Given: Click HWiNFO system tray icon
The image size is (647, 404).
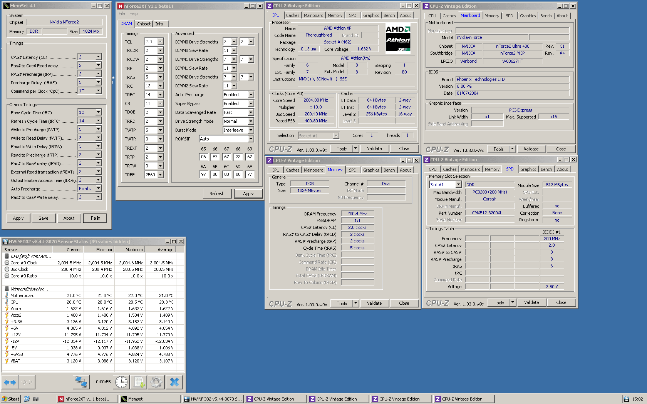Looking at the screenshot, I should click(627, 399).
